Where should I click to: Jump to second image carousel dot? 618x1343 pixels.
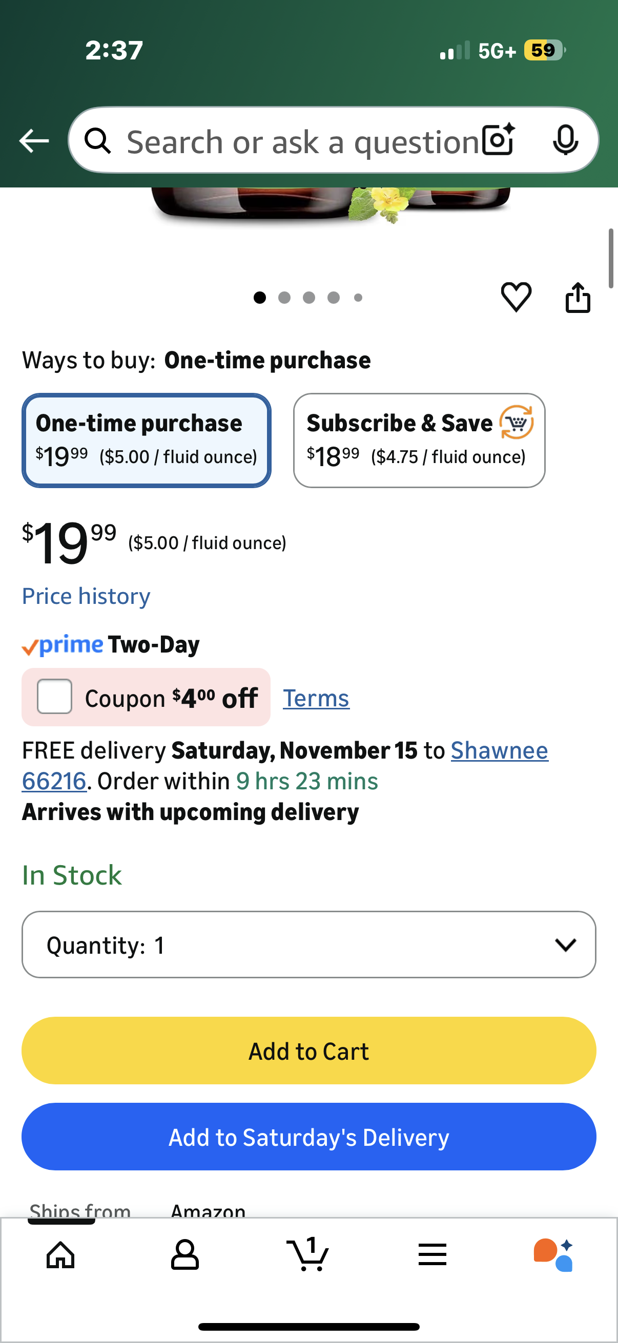click(284, 298)
